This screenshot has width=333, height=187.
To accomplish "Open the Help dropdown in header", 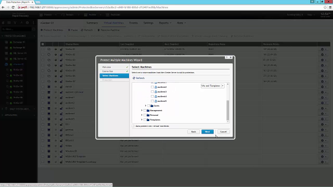I will pyautogui.click(x=311, y=15).
